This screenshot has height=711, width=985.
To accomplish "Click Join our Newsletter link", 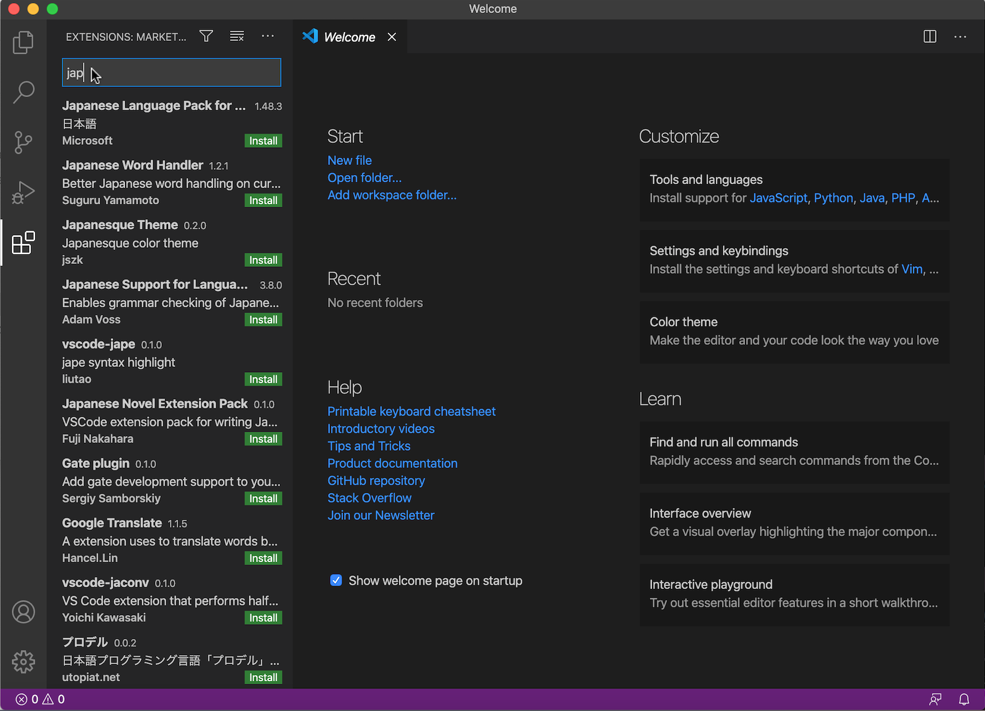I will tap(381, 514).
